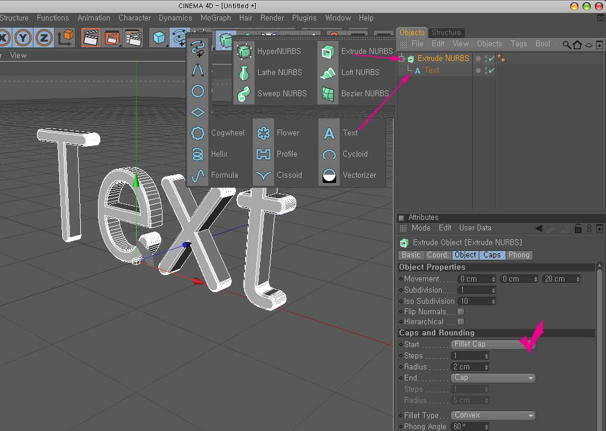This screenshot has width=606, height=431.
Task: Enable the Flip Normals checkbox
Action: point(461,311)
